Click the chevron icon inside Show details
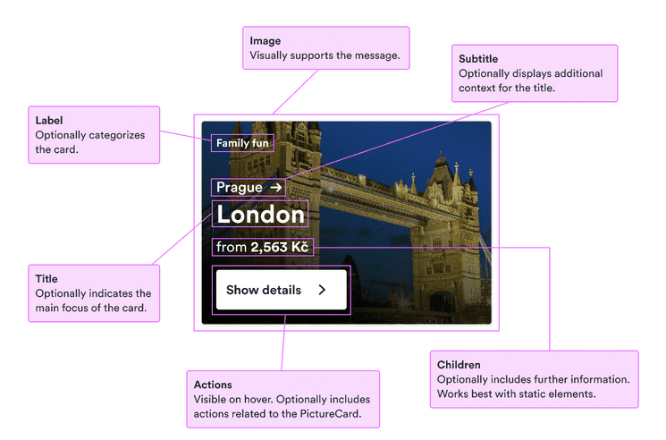The image size is (666, 440). click(323, 290)
